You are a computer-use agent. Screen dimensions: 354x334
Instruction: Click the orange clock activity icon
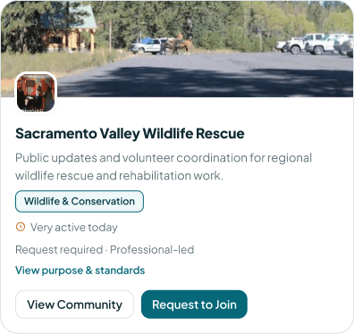(x=21, y=227)
